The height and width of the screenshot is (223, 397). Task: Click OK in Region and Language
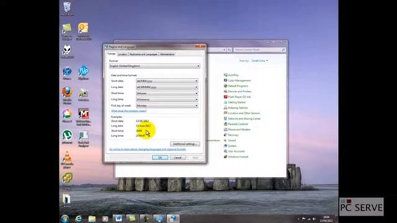coord(160,157)
